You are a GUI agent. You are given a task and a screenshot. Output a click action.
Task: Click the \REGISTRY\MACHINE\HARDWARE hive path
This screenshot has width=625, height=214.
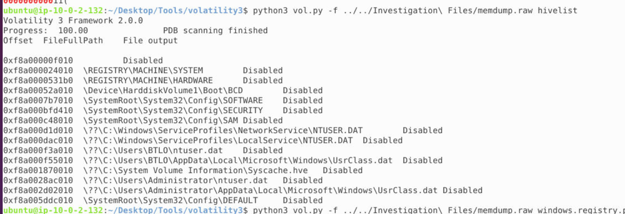click(148, 80)
